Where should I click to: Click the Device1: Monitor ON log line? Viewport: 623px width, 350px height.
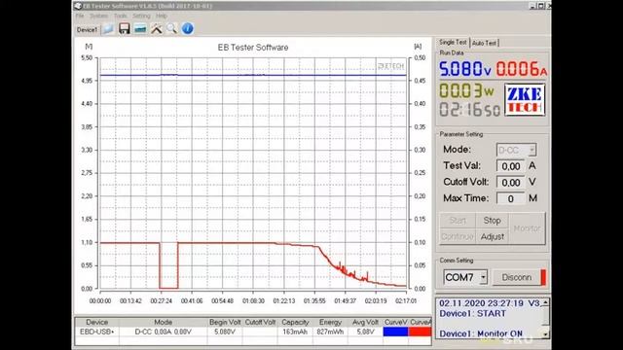click(481, 333)
